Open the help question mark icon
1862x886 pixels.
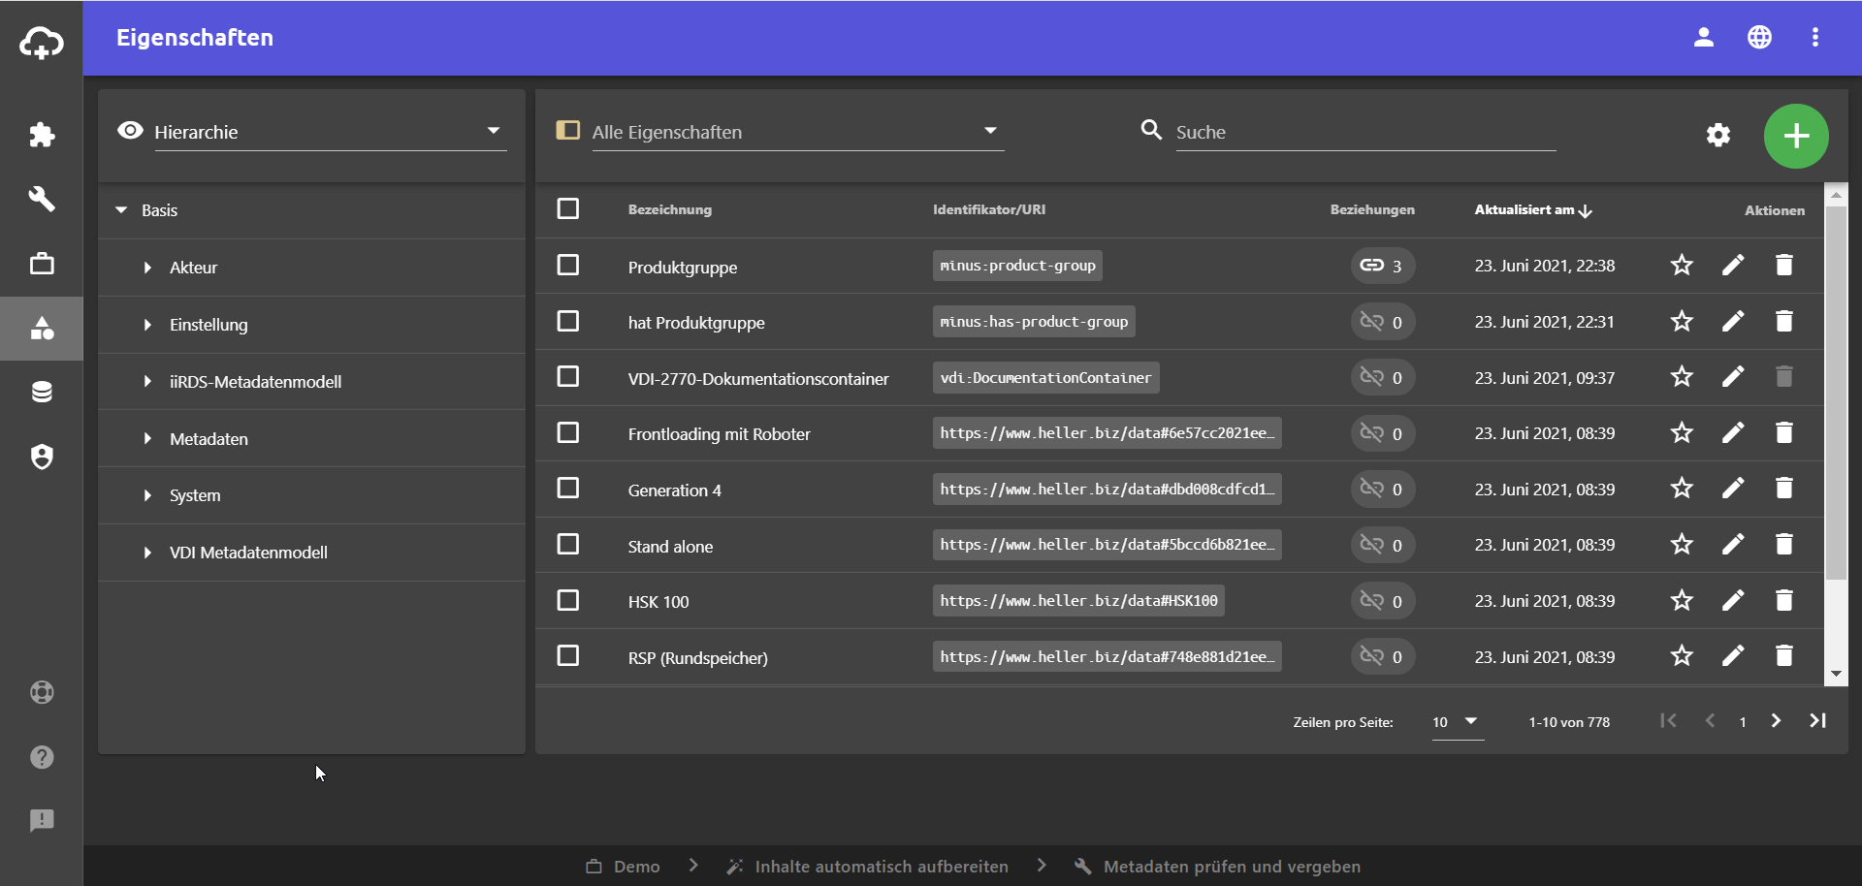pos(42,757)
